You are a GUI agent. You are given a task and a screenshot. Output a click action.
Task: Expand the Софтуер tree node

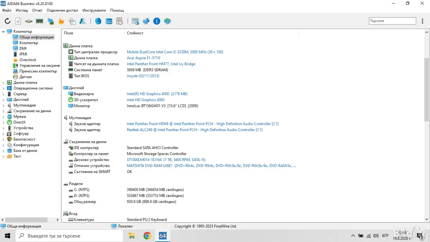3,134
